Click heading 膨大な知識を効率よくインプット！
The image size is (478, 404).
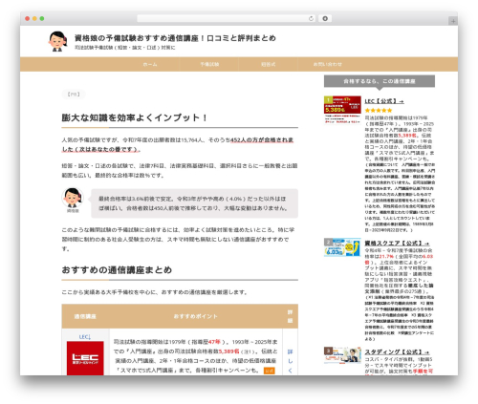coord(135,117)
